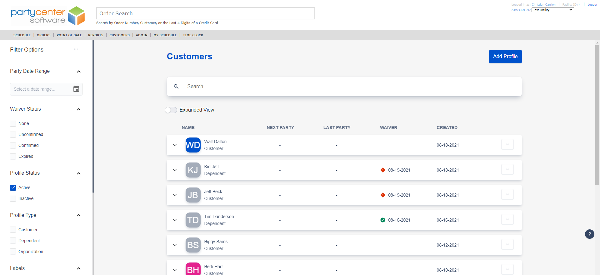Viewport: 600px width, 275px height.
Task: Collapse the Labels section
Action: pyautogui.click(x=79, y=268)
